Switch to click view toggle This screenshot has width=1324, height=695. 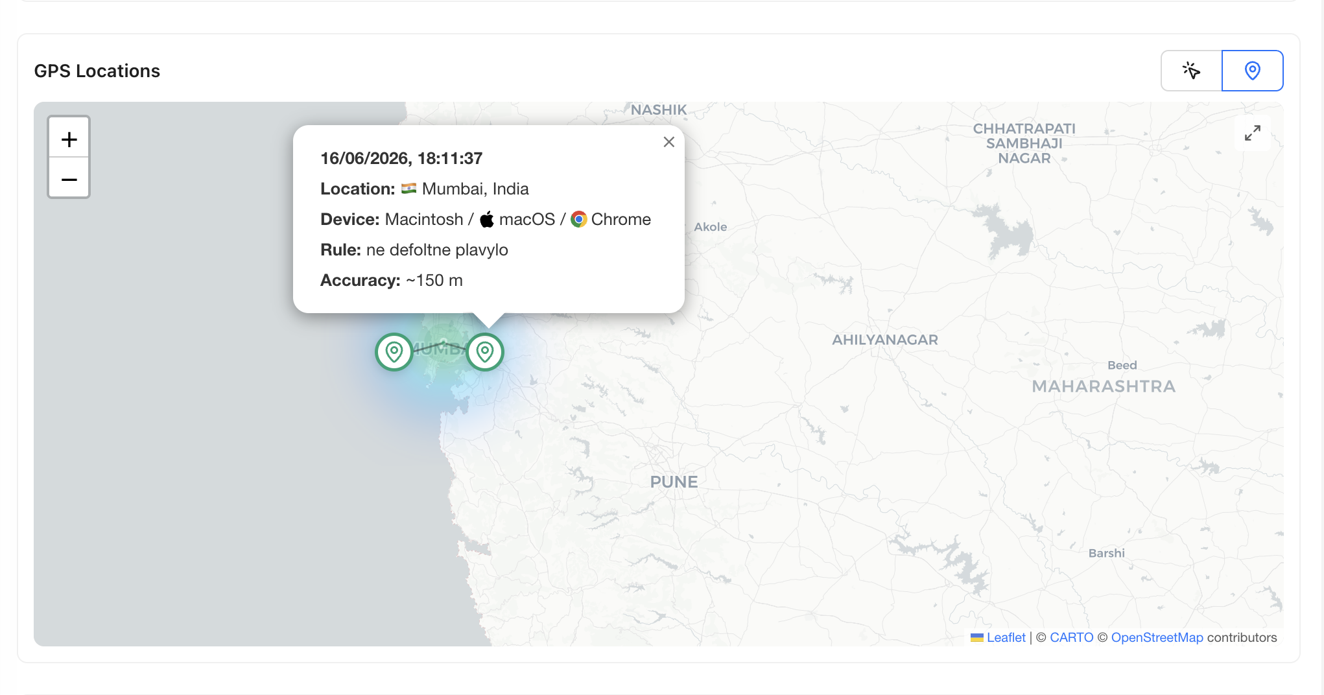tap(1191, 71)
